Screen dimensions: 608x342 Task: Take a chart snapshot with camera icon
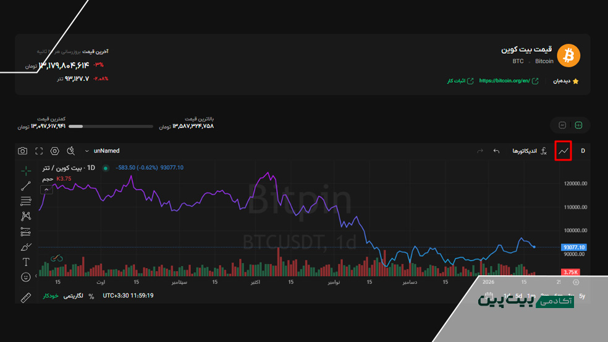[23, 151]
